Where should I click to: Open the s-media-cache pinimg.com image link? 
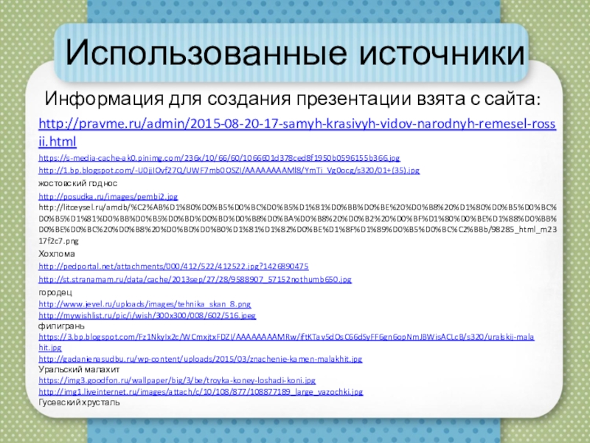219,158
